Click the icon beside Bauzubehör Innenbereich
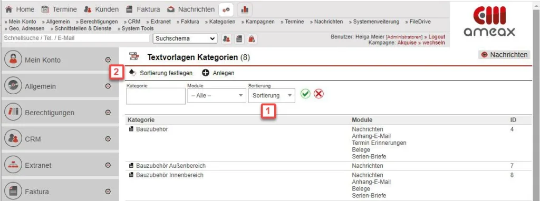This screenshot has height=201, width=540. [131, 175]
